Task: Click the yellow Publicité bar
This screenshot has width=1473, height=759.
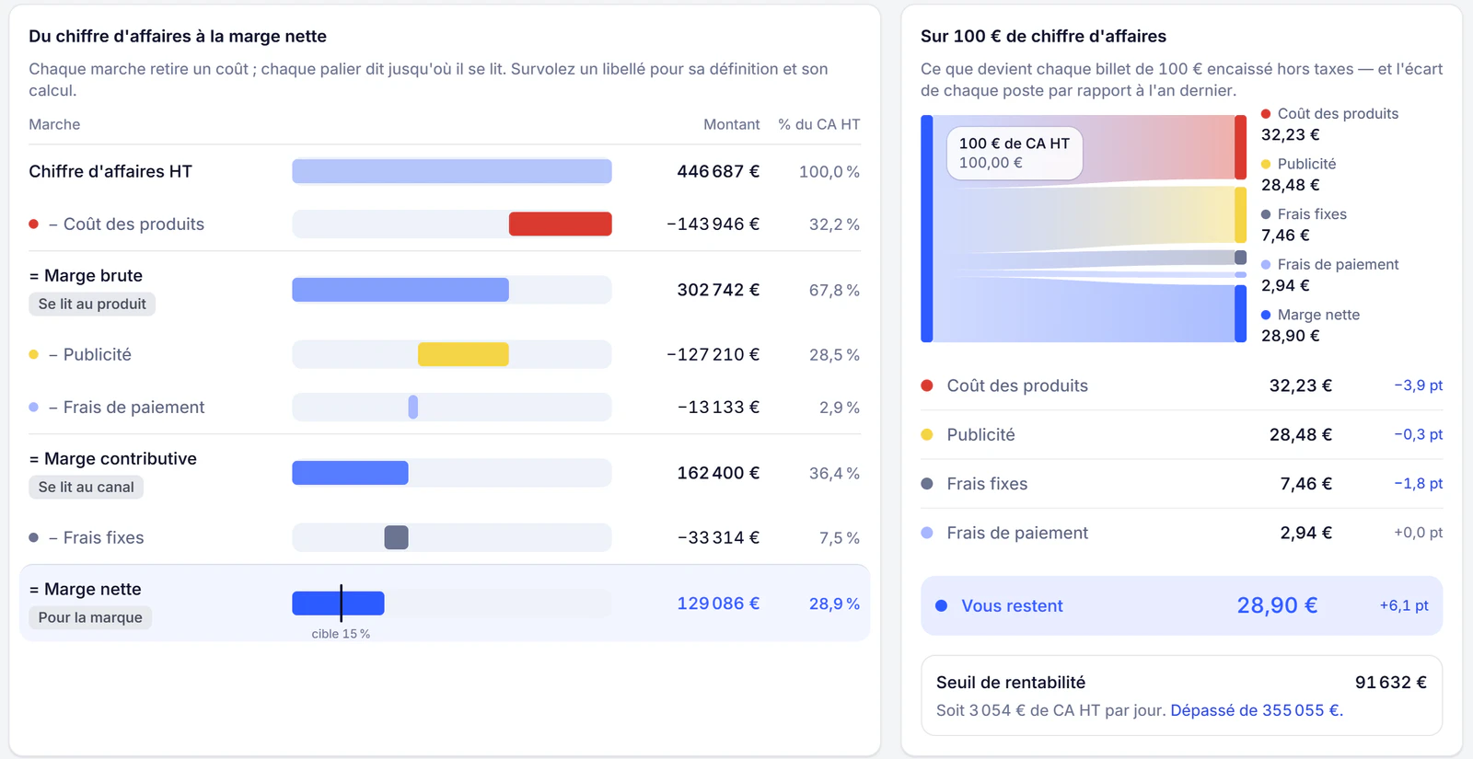Action: point(463,354)
